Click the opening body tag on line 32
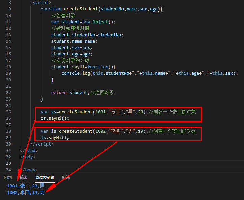The width and height of the screenshot is (244, 200). coord(28,157)
